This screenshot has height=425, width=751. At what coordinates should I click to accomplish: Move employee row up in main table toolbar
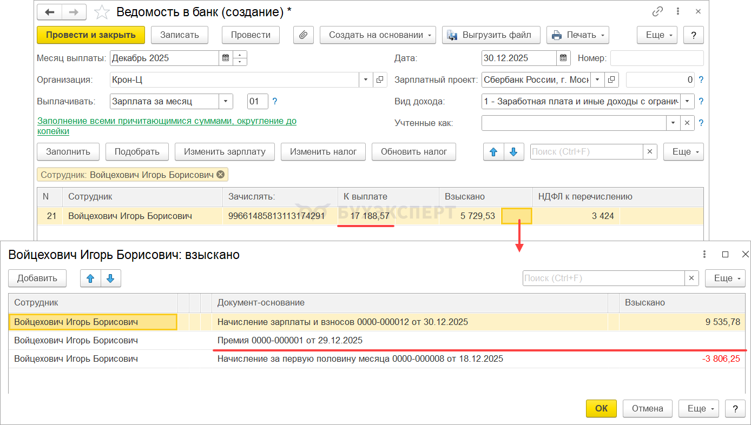[x=493, y=152]
